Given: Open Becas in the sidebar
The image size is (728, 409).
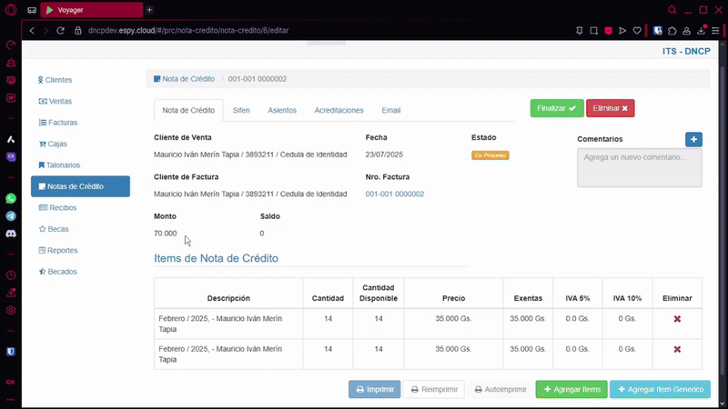Looking at the screenshot, I should pyautogui.click(x=54, y=229).
